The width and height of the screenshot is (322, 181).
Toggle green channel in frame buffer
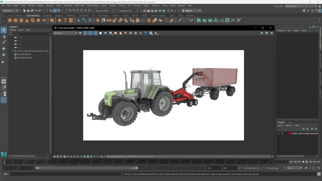point(90,33)
